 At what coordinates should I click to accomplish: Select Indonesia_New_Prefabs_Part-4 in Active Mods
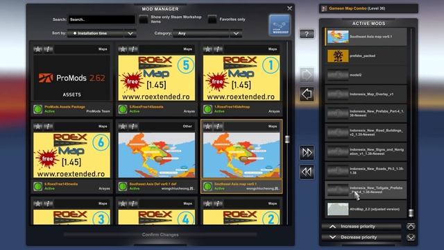tap(366, 113)
